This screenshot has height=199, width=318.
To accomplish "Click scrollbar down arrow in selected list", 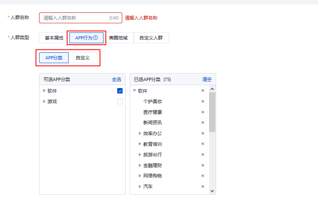I will (x=212, y=191).
